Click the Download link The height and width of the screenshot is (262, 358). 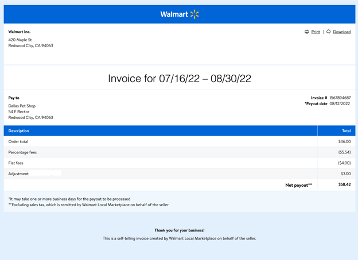342,32
